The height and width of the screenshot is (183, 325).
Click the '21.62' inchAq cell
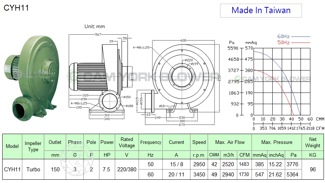click(275, 175)
